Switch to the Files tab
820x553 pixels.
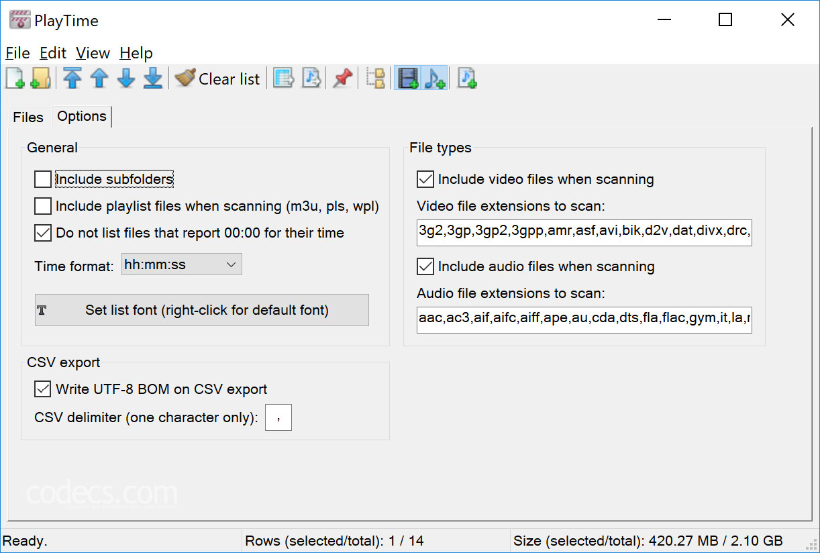pyautogui.click(x=28, y=117)
